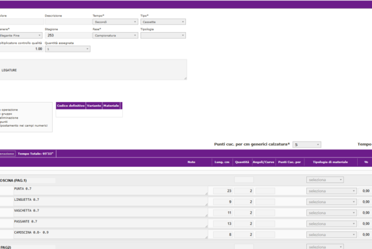Click the operazione button beside Tempo Totale
Viewport: 372px width, 249px height.
point(7,154)
